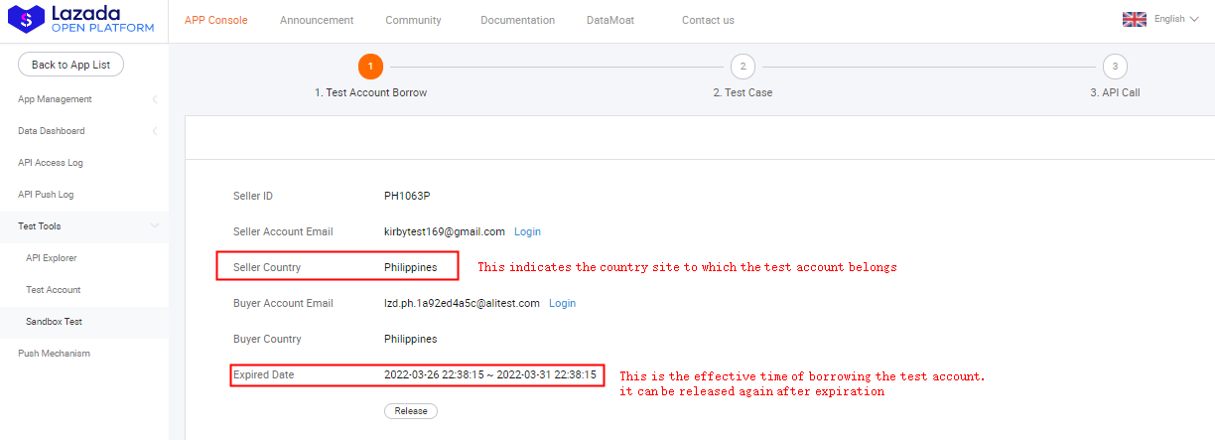Image resolution: width=1215 pixels, height=440 pixels.
Task: Open the English language dropdown
Action: tap(1176, 19)
